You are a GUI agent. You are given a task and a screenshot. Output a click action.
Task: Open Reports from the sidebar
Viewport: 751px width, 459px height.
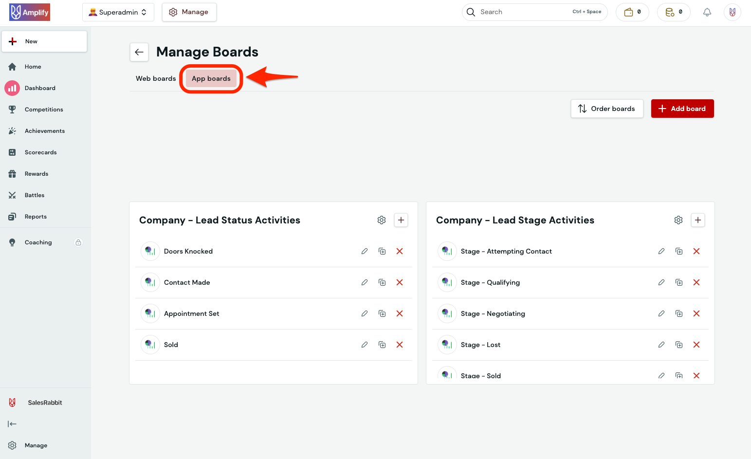(36, 216)
